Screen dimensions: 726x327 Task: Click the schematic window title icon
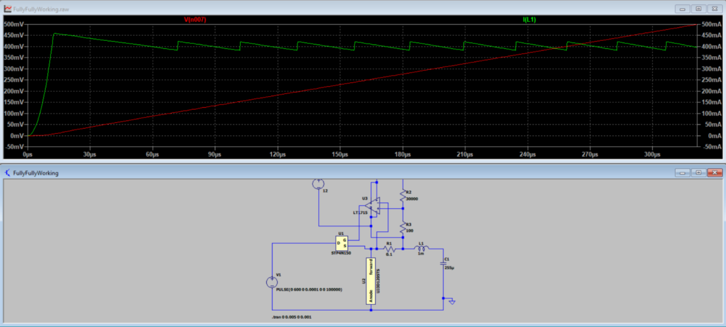point(8,173)
